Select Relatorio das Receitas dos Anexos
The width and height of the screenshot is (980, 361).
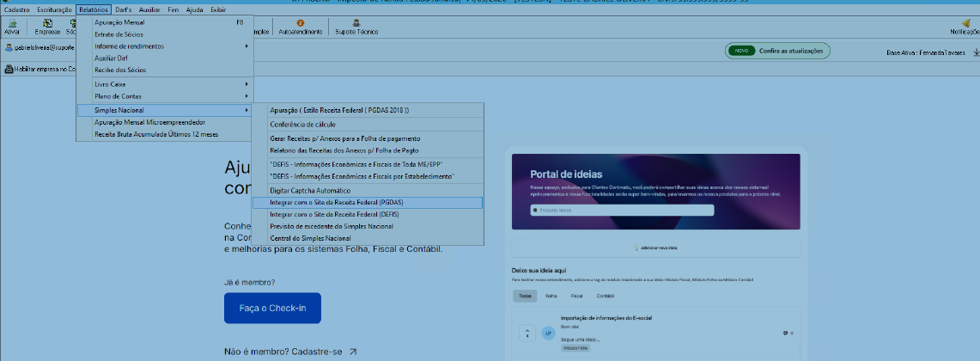pyautogui.click(x=368, y=150)
